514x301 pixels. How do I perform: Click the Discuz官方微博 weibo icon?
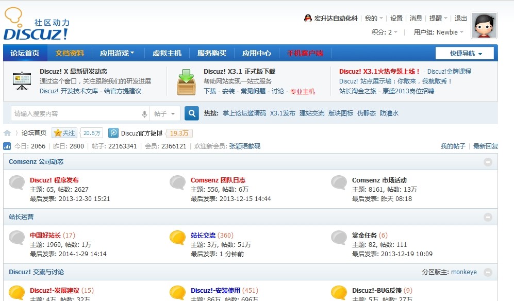coord(113,133)
